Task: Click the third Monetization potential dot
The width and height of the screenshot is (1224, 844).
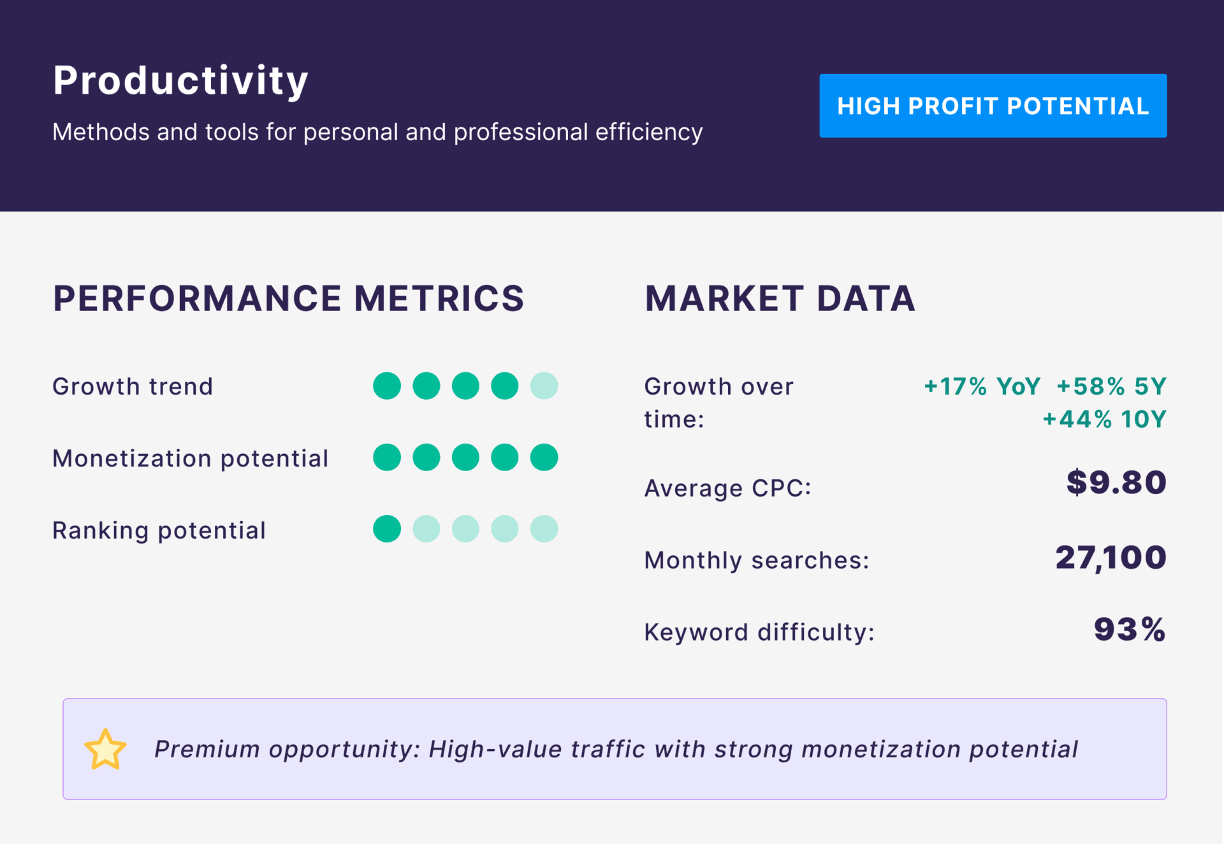Action: [465, 458]
